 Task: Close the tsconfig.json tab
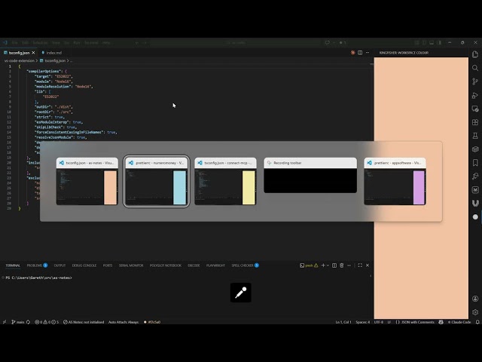(33, 53)
